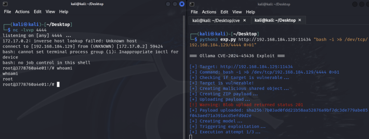The width and height of the screenshot is (369, 139).
Task: Minimize the left terminal window
Action: click(x=168, y=4)
